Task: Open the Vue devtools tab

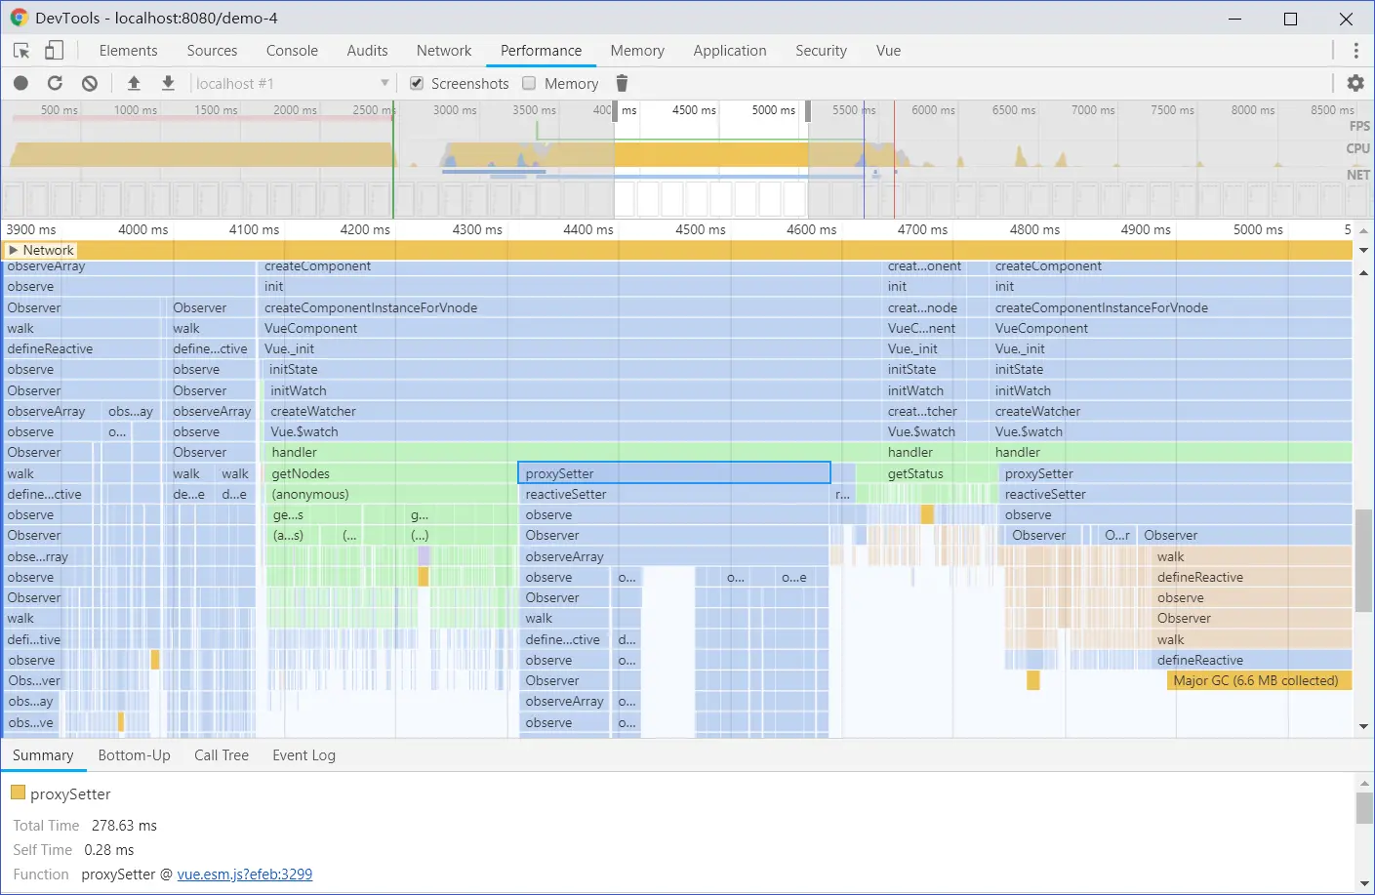Action: 888,51
